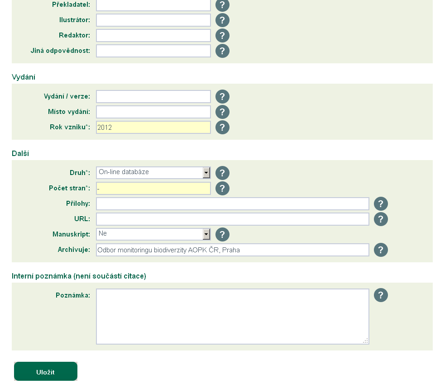Select the Rok vzniku field with 2012
Viewport: 440px width, 388px height.
click(x=153, y=128)
